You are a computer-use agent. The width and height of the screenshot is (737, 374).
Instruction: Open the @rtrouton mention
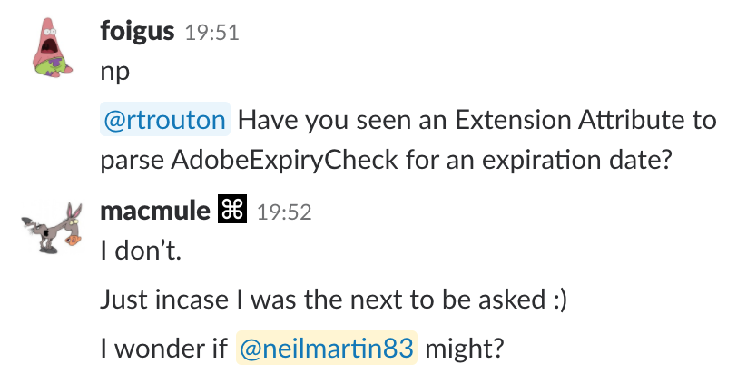click(x=165, y=121)
